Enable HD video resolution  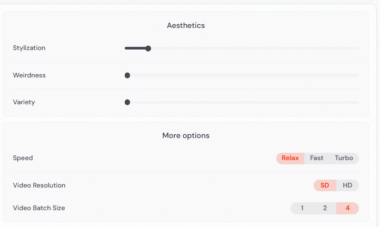tap(347, 185)
